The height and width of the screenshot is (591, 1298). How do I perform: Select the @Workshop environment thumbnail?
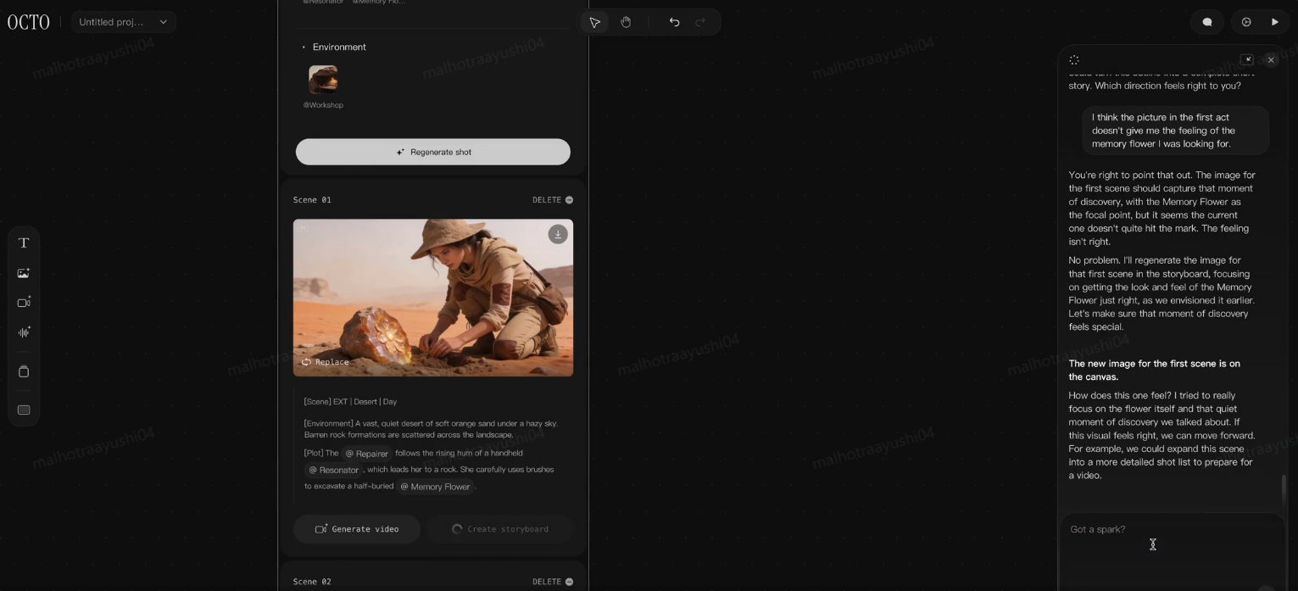pos(323,80)
